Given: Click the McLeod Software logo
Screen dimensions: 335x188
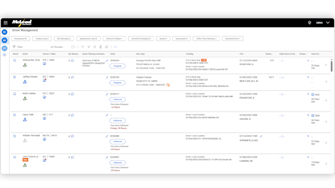Looking at the screenshot, I should tap(22, 23).
